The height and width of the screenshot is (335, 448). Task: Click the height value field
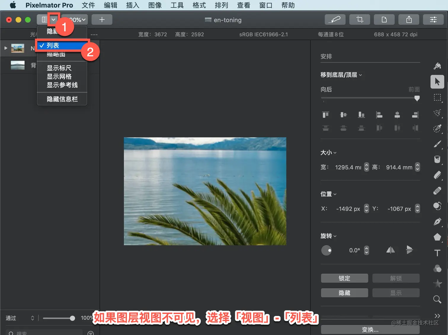[x=399, y=167]
